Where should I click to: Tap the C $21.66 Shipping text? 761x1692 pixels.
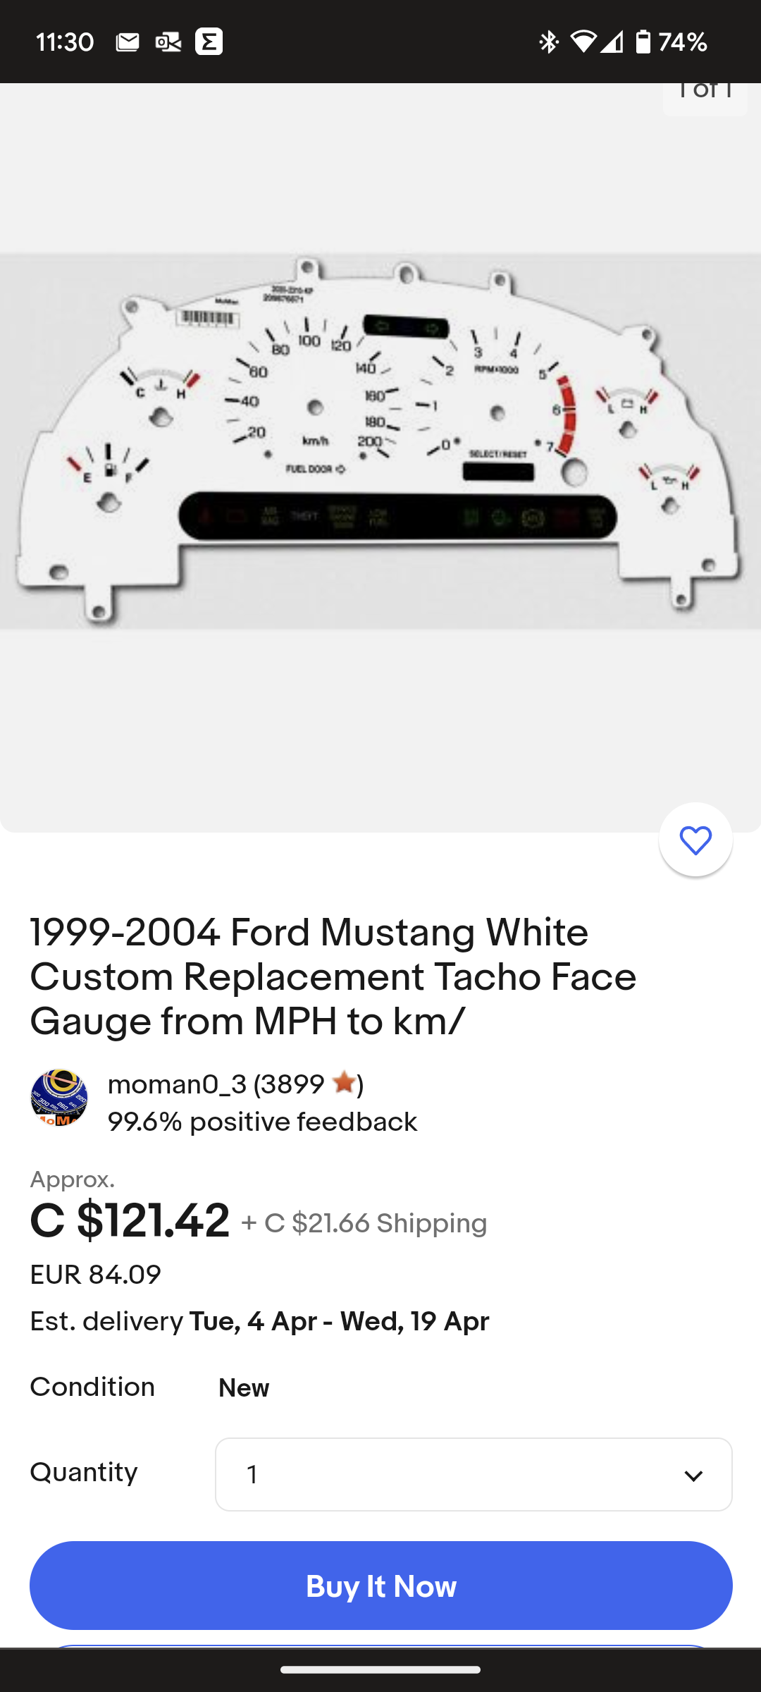364,1223
